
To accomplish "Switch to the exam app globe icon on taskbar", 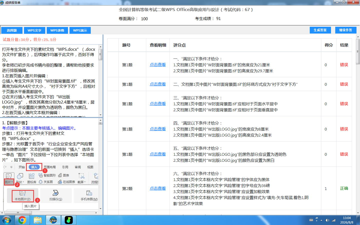I will [x=53, y=220].
